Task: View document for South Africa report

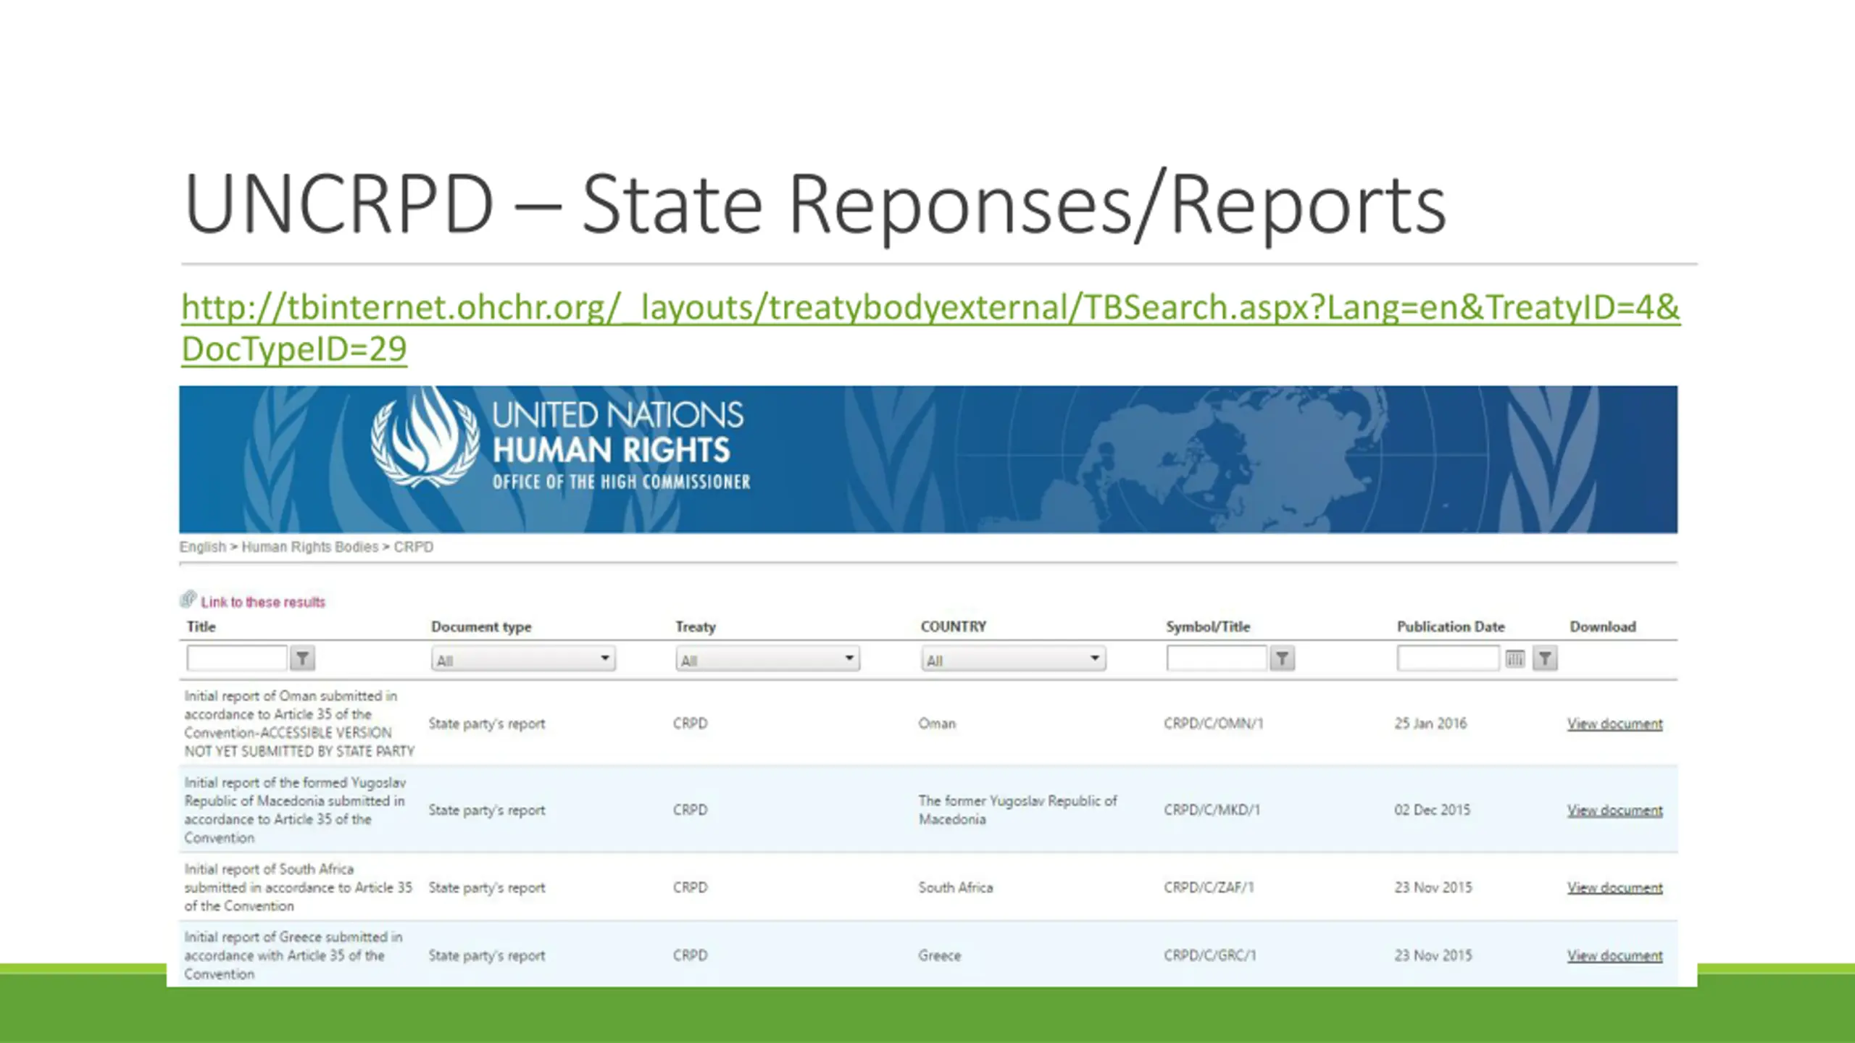Action: pos(1615,887)
